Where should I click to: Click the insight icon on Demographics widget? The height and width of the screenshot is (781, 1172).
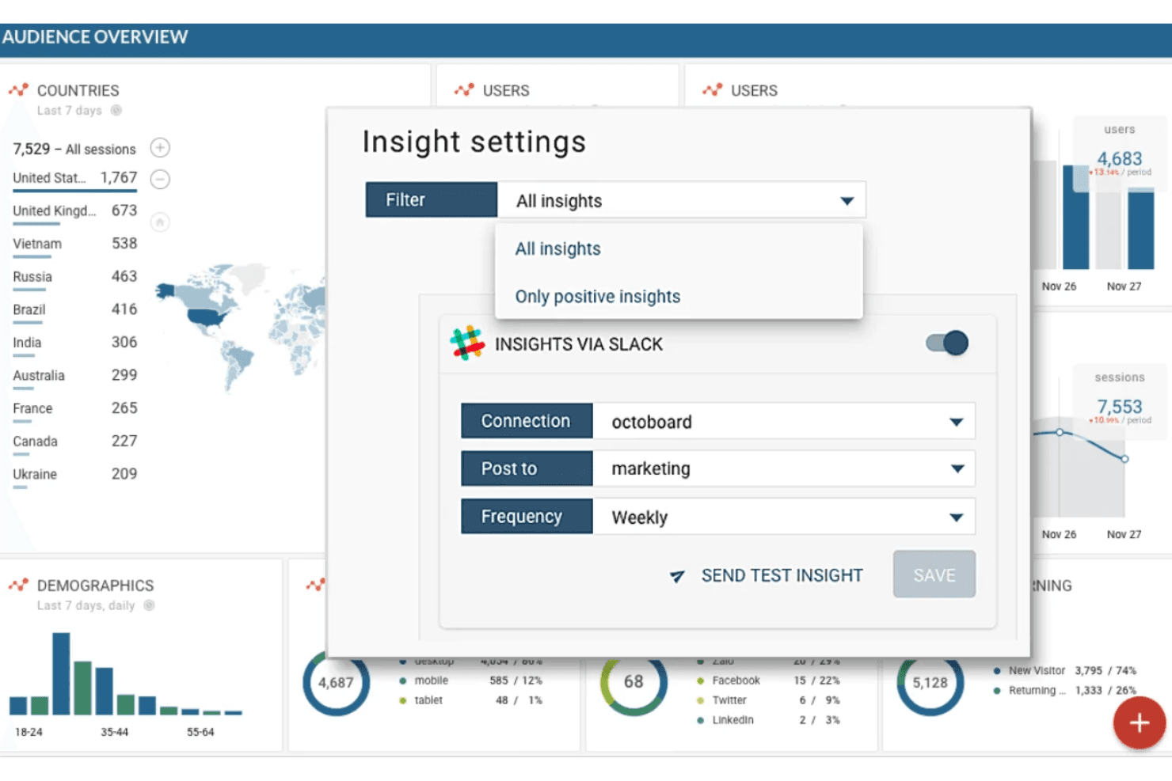tap(18, 586)
